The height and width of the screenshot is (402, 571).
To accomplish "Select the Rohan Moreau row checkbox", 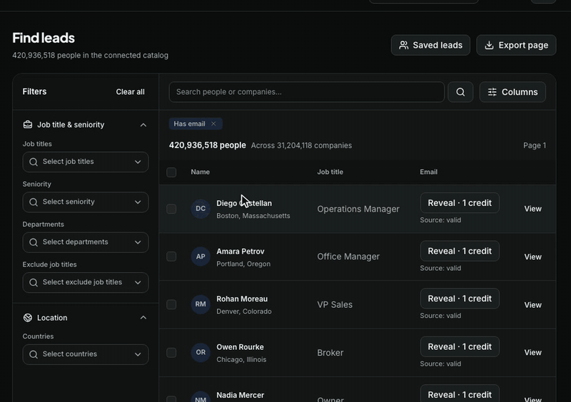I will point(171,304).
